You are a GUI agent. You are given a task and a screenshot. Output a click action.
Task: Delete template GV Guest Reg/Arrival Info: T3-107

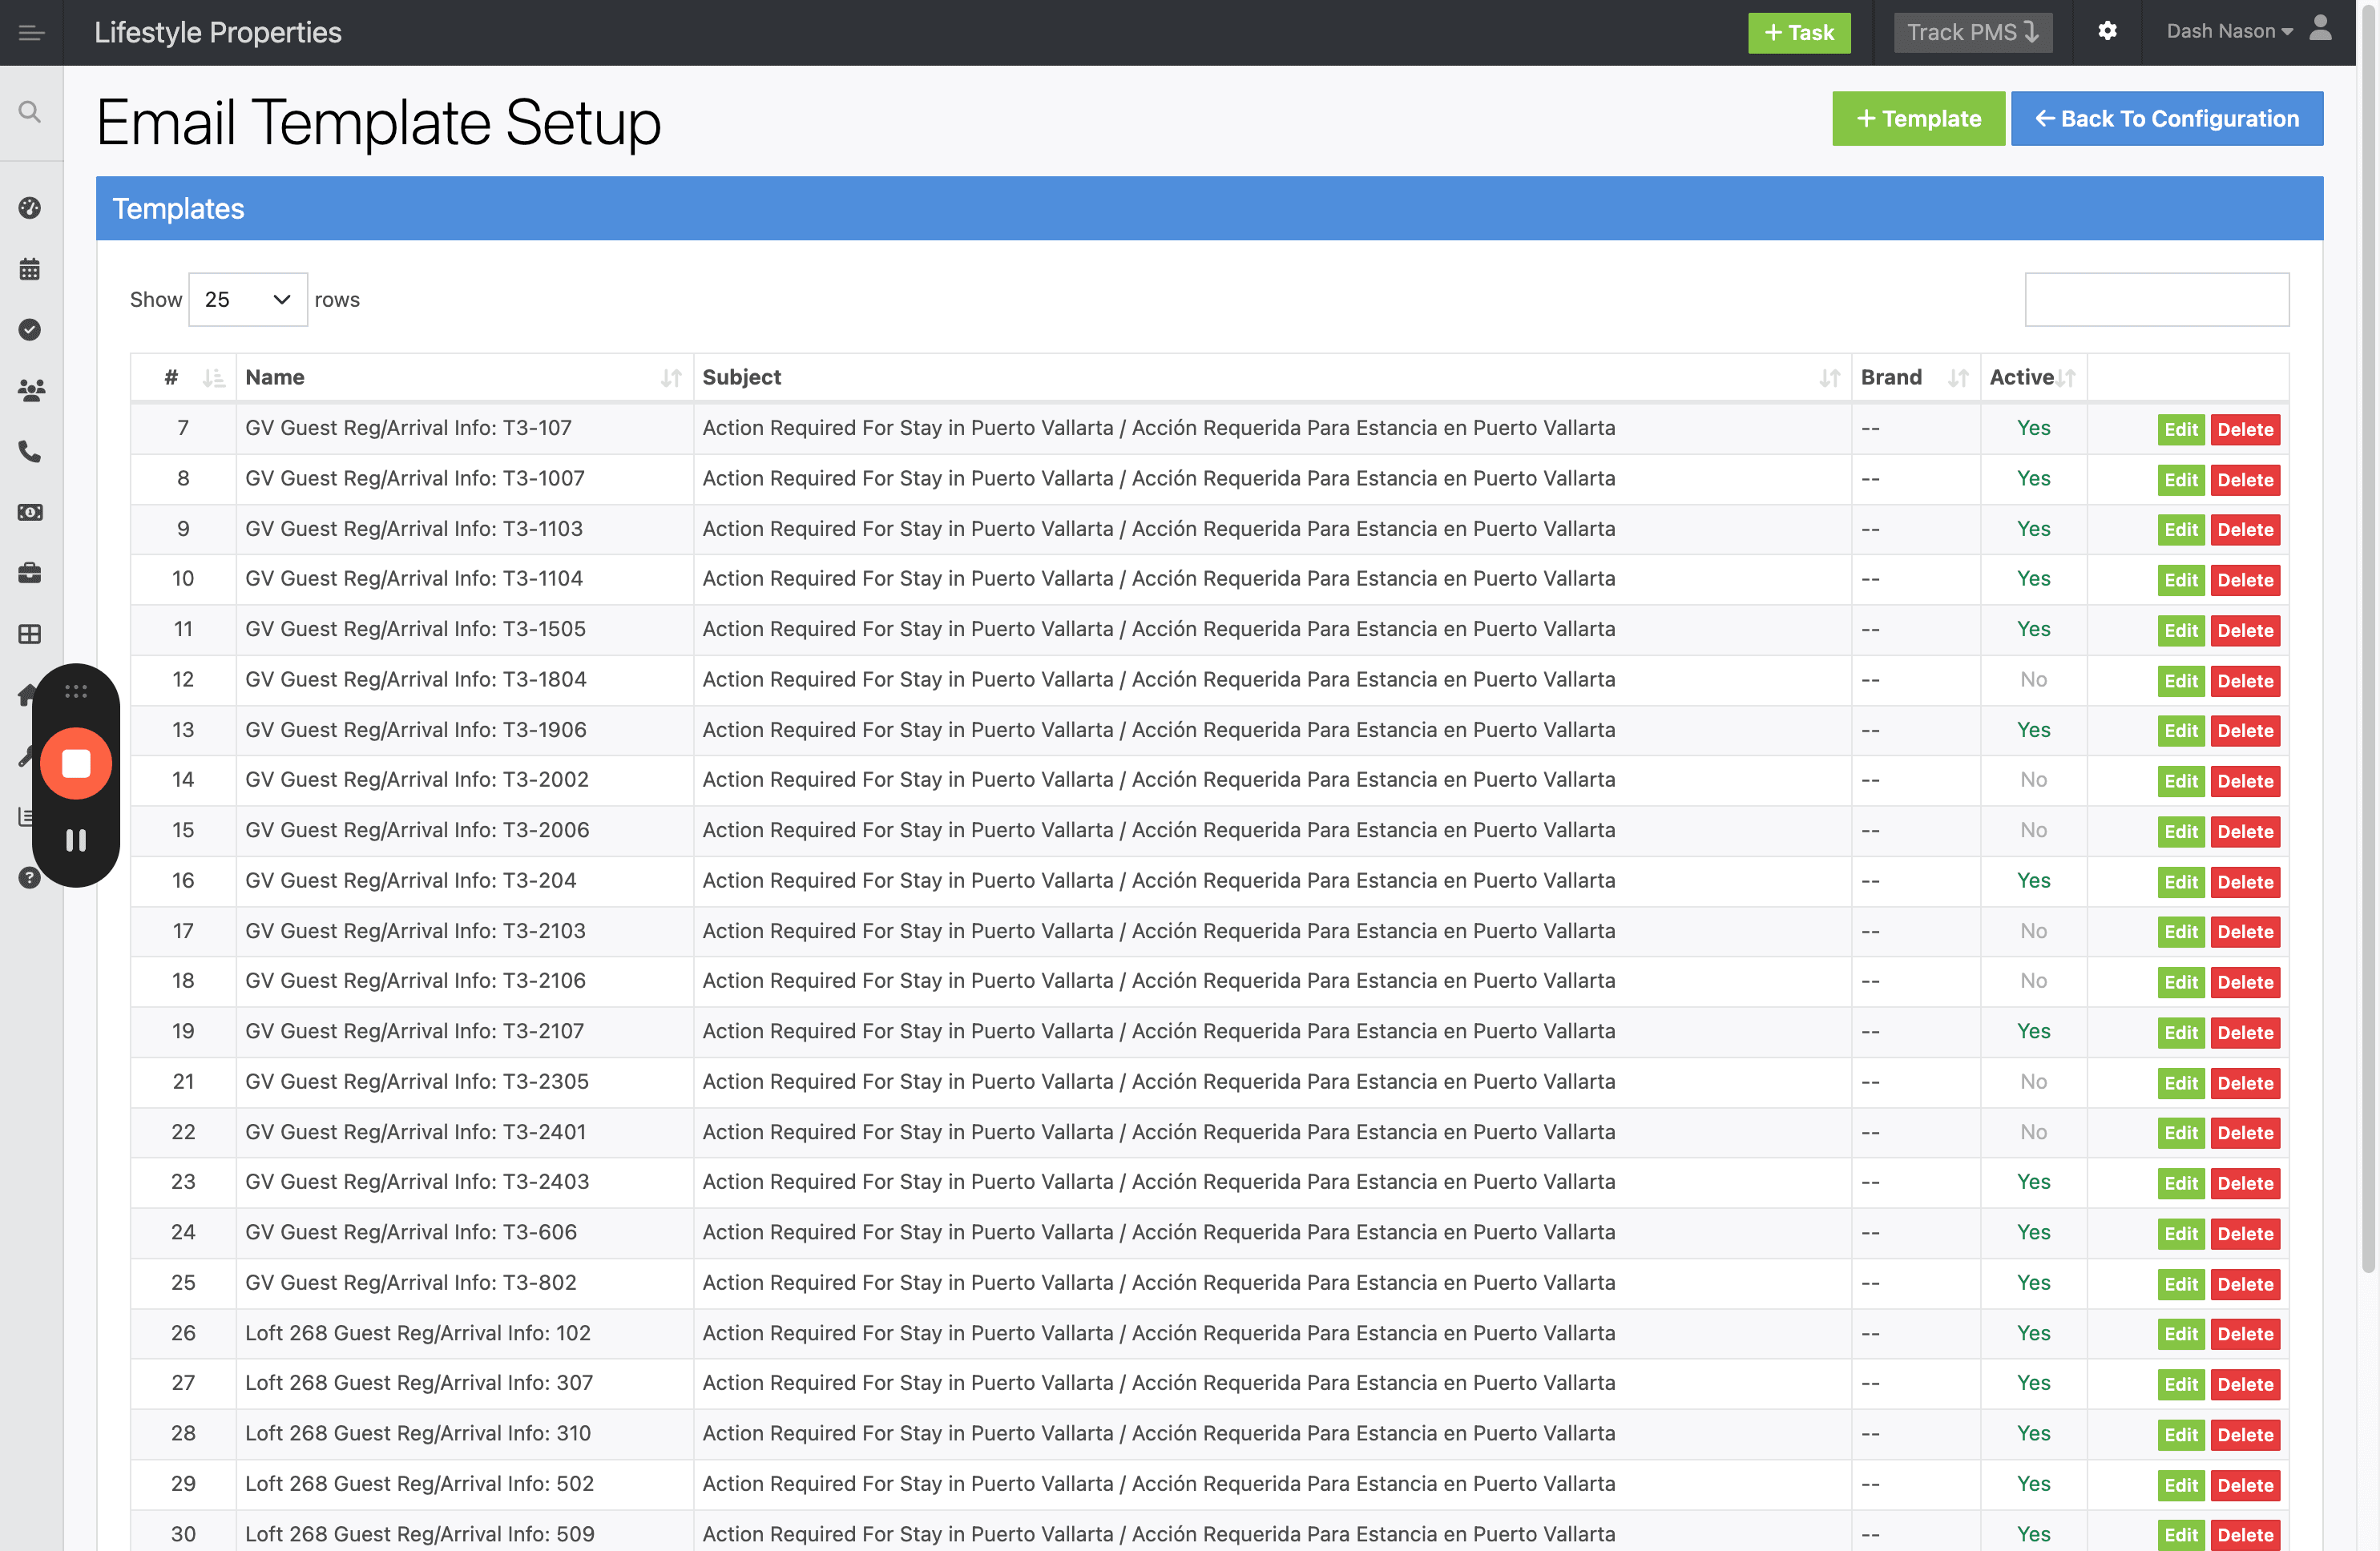click(x=2244, y=429)
